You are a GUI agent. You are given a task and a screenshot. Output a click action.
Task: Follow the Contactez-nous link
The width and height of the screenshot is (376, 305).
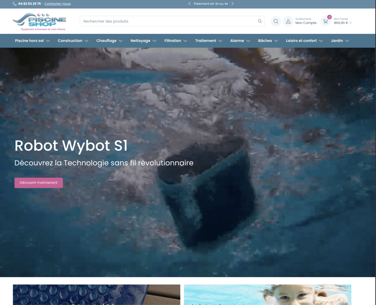[57, 4]
